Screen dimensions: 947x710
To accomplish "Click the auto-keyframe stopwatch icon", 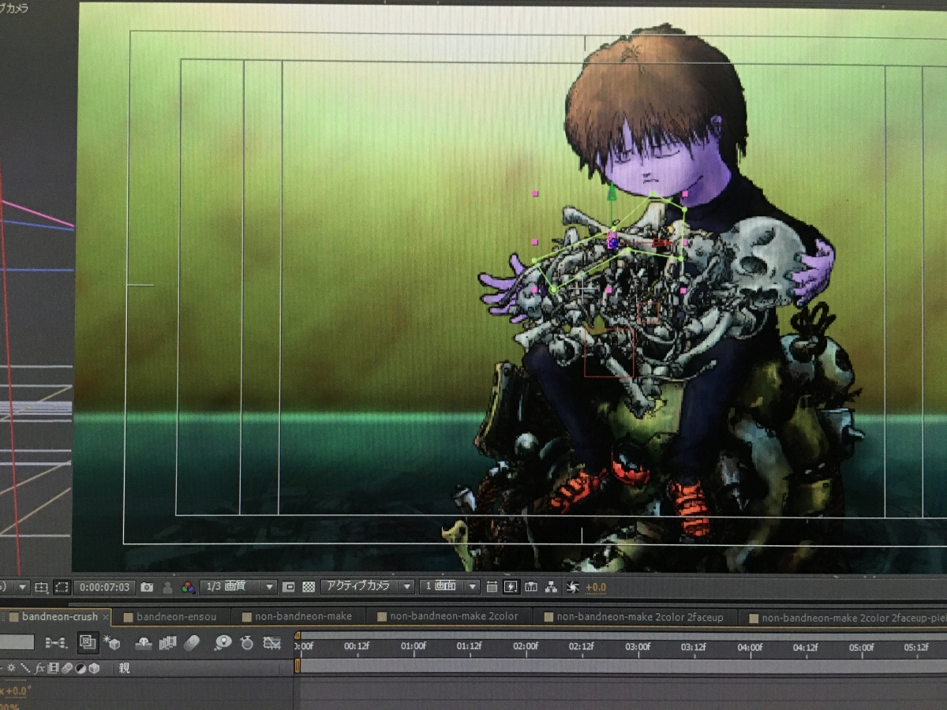I will point(247,644).
